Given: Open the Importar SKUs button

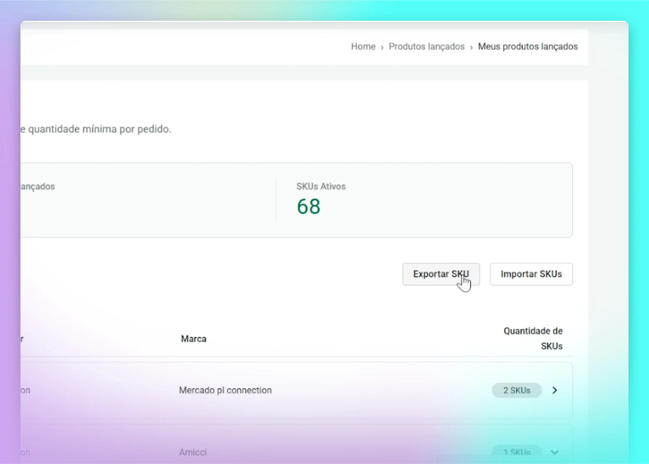Looking at the screenshot, I should [531, 274].
